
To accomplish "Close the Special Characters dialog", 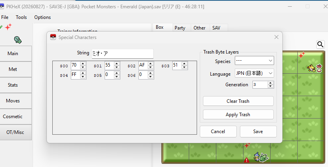I will coord(276,37).
